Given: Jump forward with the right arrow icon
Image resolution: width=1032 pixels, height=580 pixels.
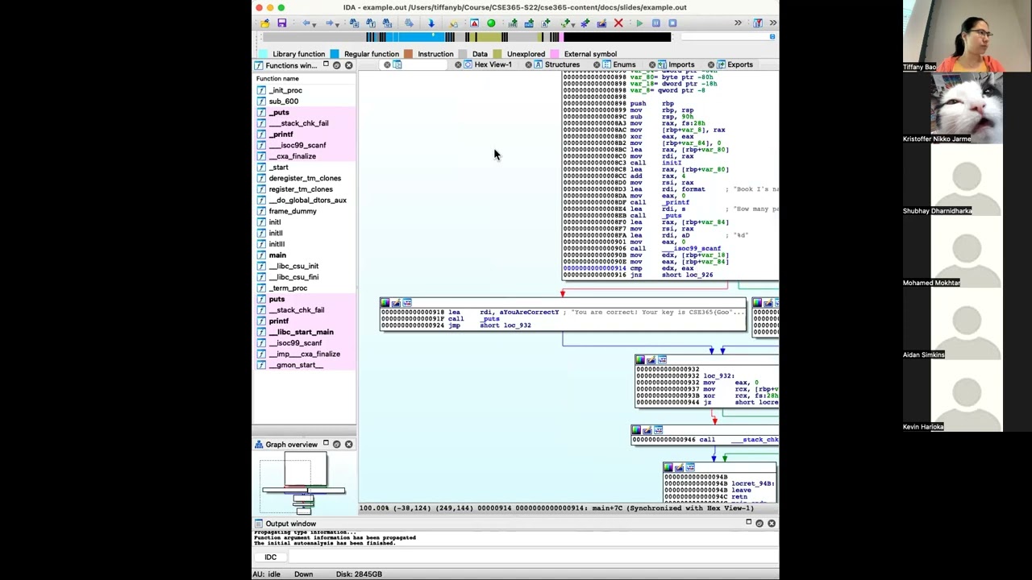Looking at the screenshot, I should [330, 23].
